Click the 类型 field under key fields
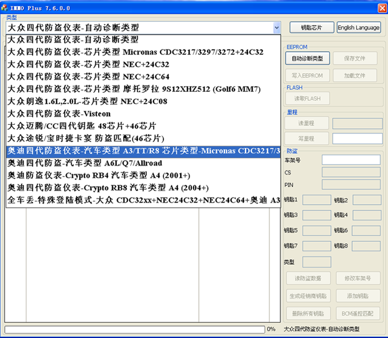388x338 pixels. [316, 262]
